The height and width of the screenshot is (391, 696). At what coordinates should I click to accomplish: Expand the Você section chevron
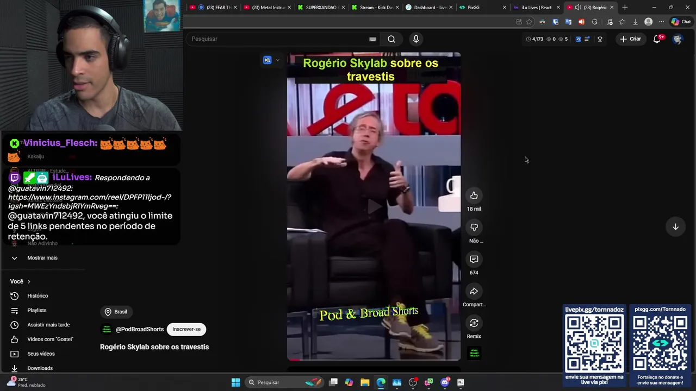click(29, 281)
